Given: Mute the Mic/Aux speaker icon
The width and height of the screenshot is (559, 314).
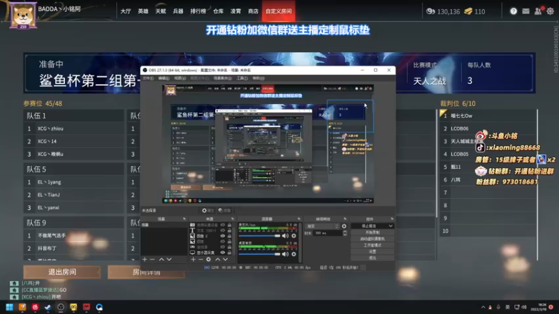Looking at the screenshot, I should tap(285, 236).
